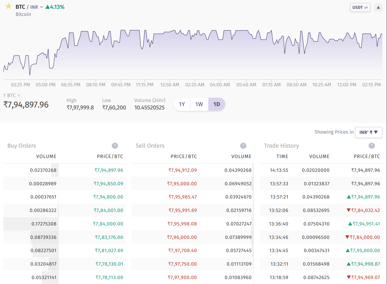Click buy order volume 0.08739336
387x284 pixels.
43,237
